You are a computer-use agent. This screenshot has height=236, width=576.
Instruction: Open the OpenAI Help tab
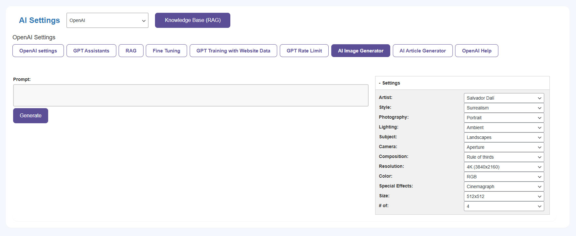tap(476, 51)
